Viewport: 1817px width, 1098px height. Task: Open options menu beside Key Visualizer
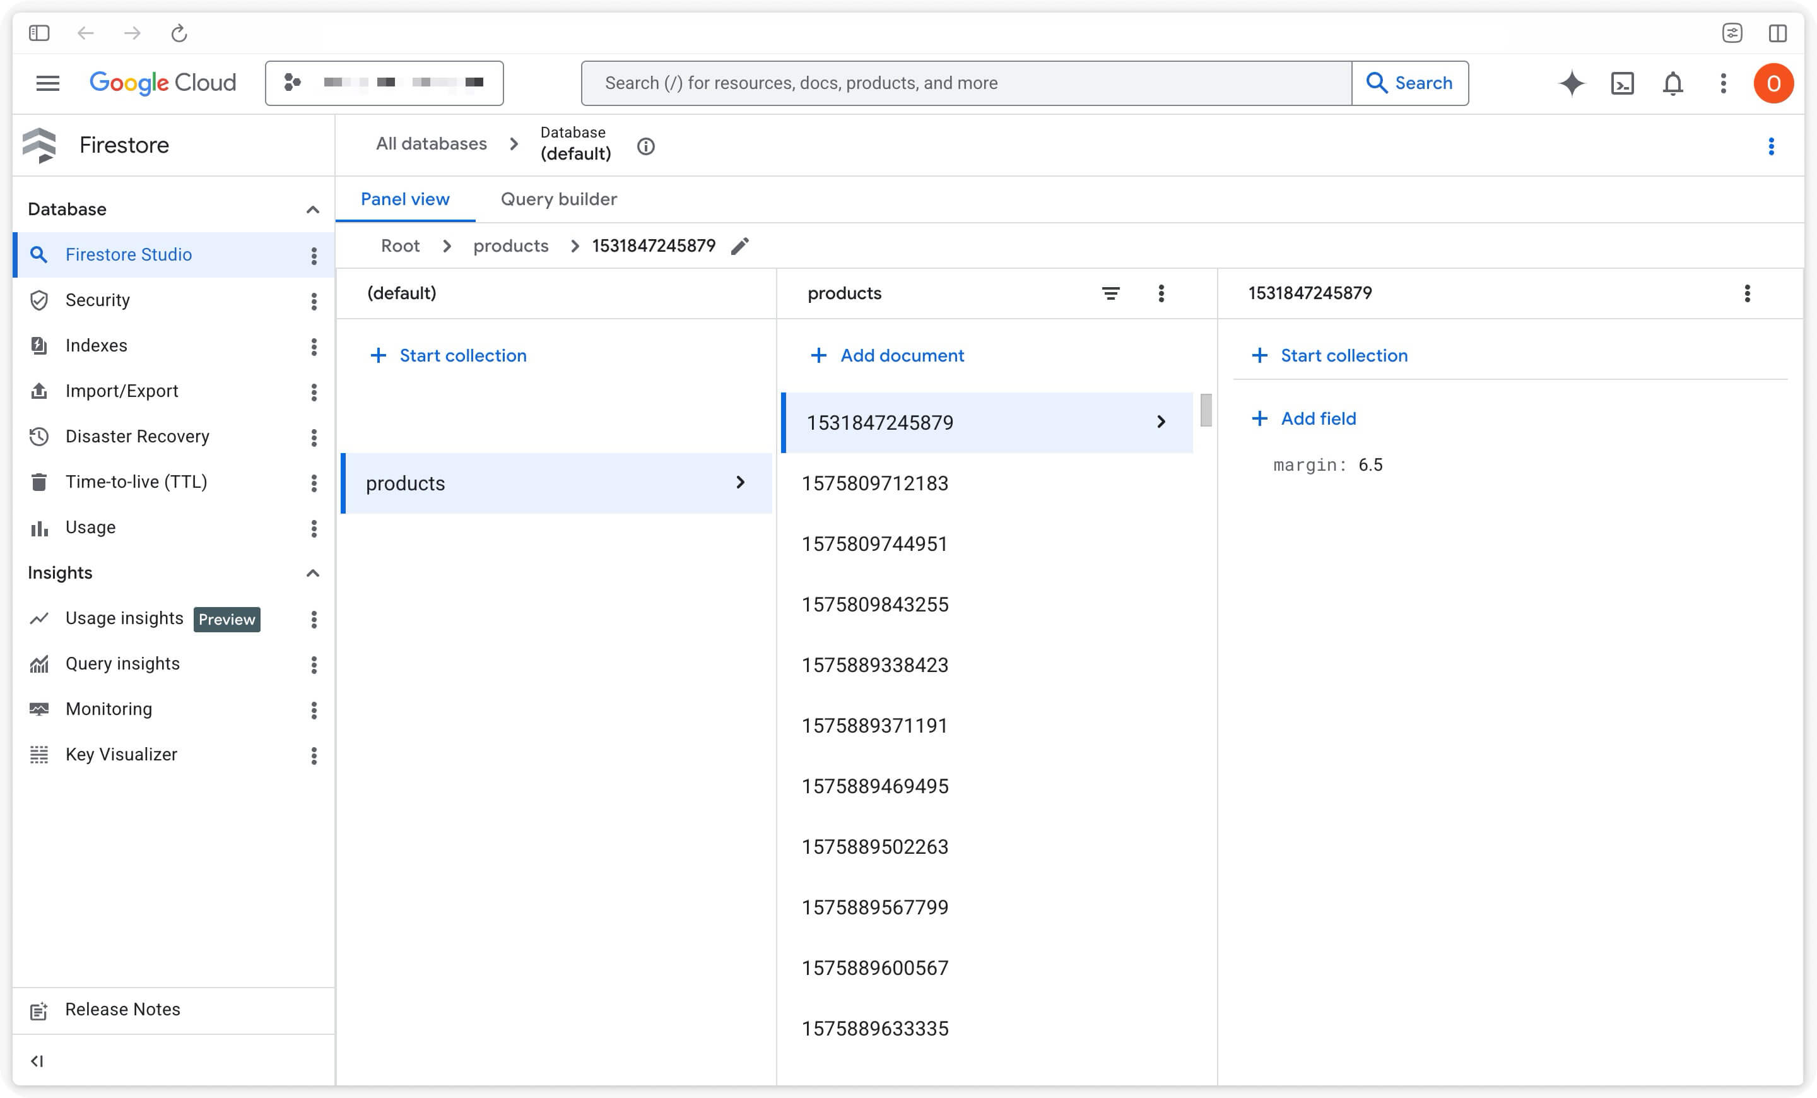pyautogui.click(x=314, y=755)
